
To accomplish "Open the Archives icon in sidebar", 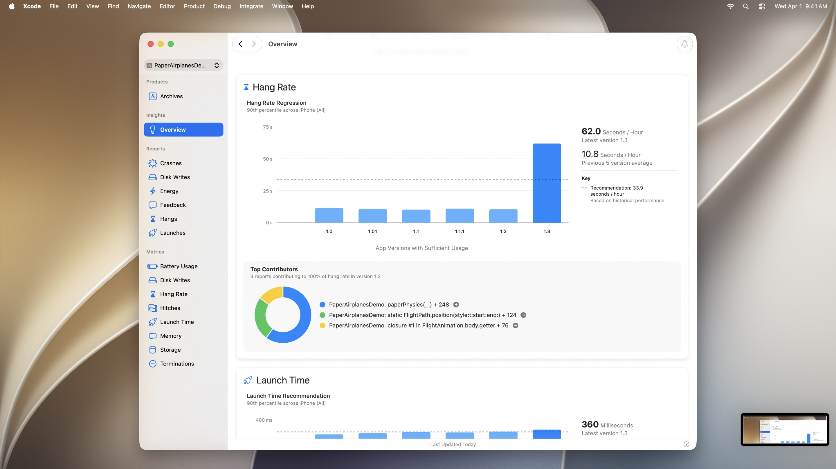I will [152, 96].
